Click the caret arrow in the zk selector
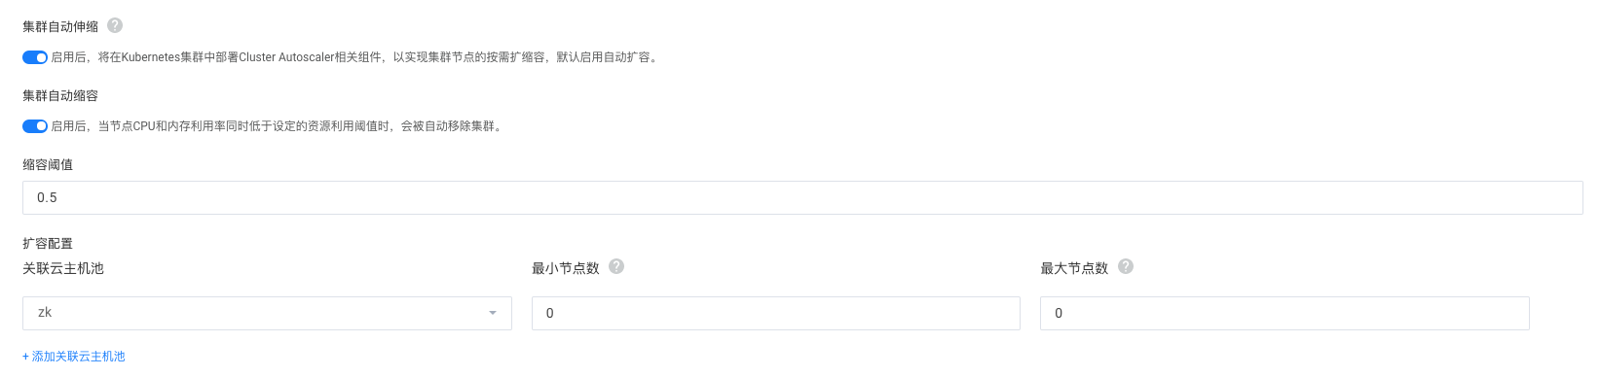This screenshot has width=1600, height=377. coord(493,313)
